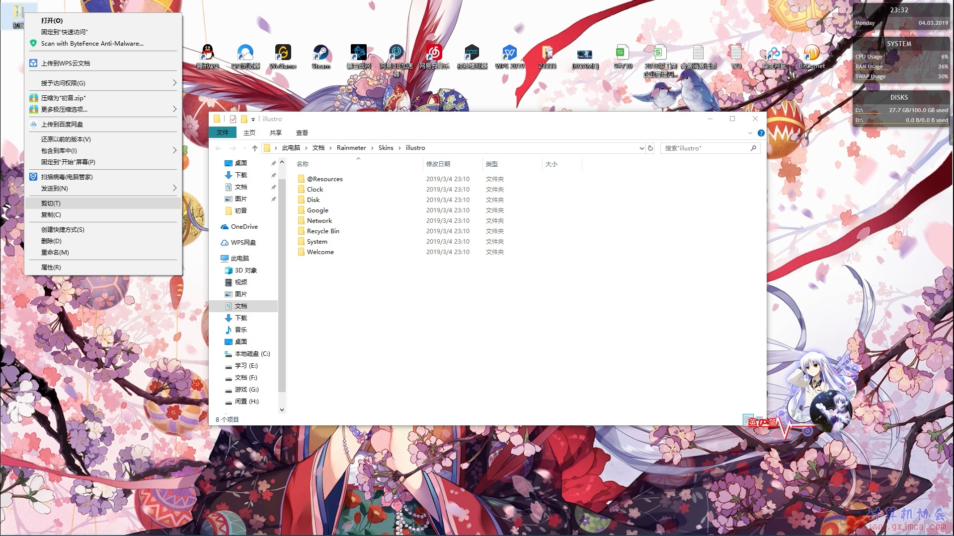Choose 上传到WPS云文档 menu item
954x536 pixels.
(x=103, y=63)
